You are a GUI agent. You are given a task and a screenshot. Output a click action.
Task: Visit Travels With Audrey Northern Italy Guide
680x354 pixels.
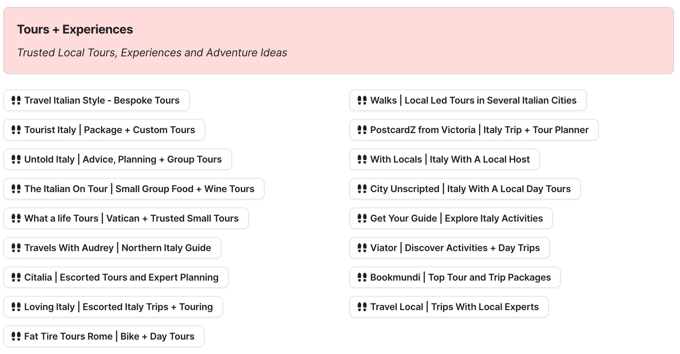pos(117,248)
